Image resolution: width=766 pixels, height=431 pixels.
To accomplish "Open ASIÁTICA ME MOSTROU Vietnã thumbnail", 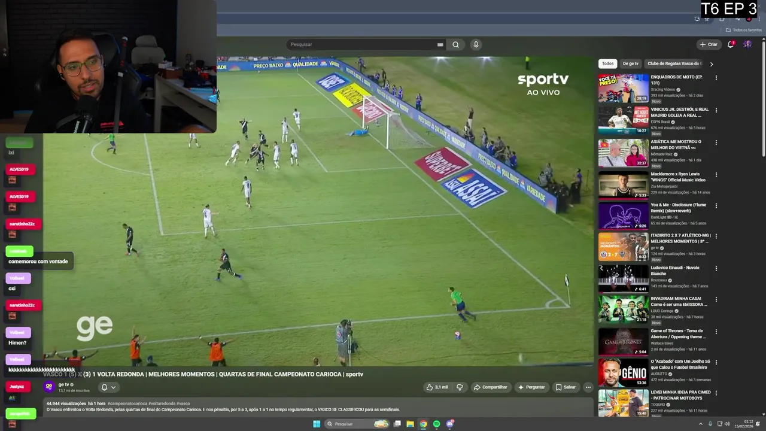I will coord(623,153).
